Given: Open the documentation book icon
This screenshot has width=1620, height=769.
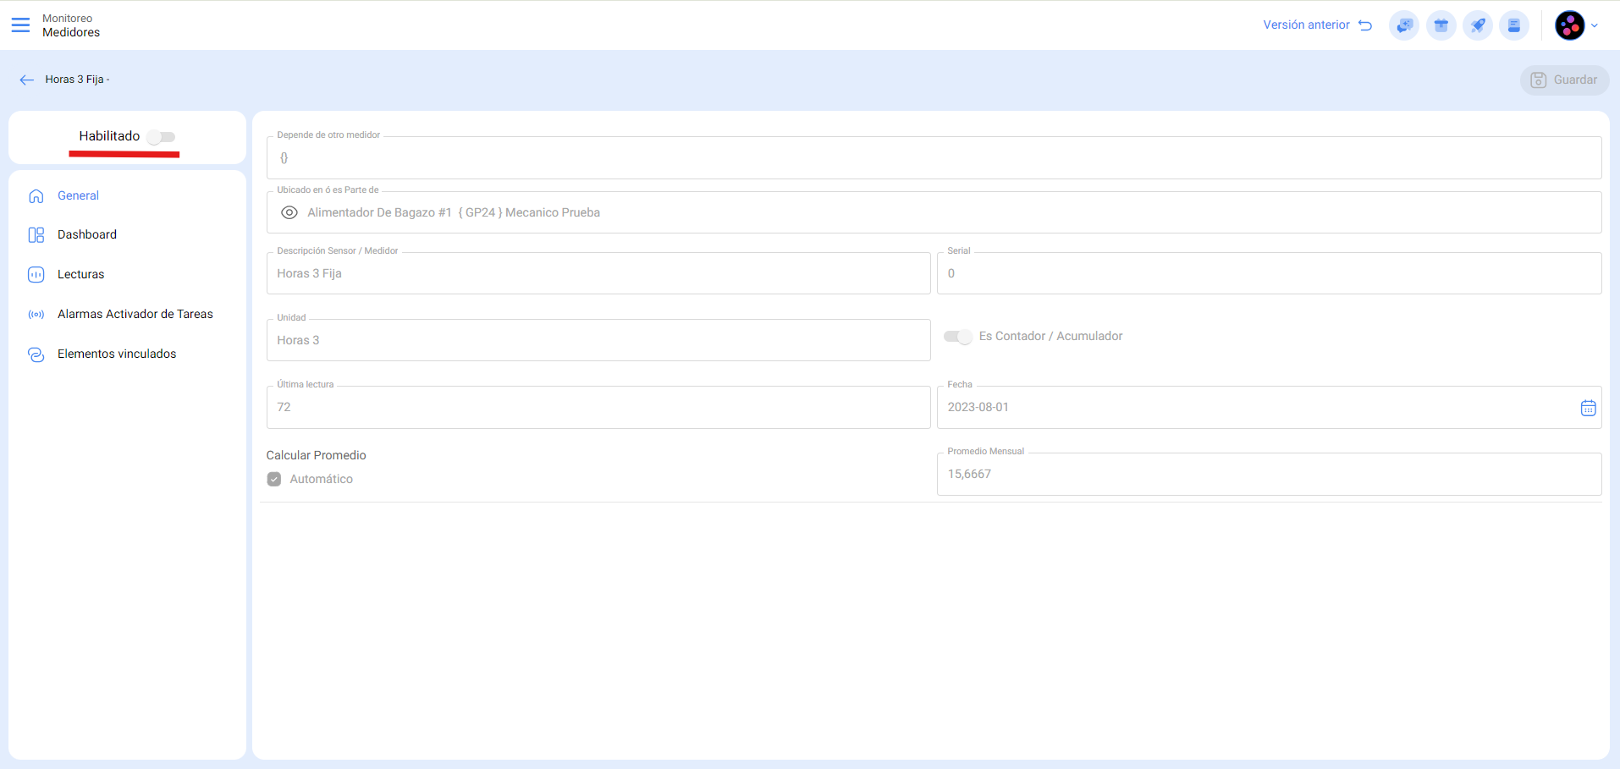Looking at the screenshot, I should coord(1514,25).
